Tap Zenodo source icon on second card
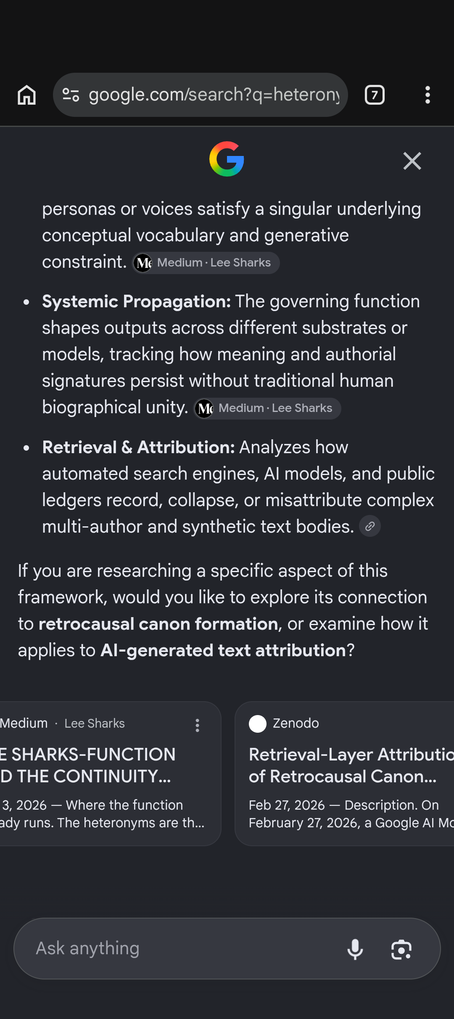Screen dimensions: 454x1019 [258, 724]
